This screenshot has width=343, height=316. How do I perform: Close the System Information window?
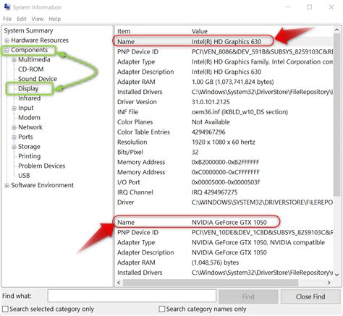(x=331, y=7)
